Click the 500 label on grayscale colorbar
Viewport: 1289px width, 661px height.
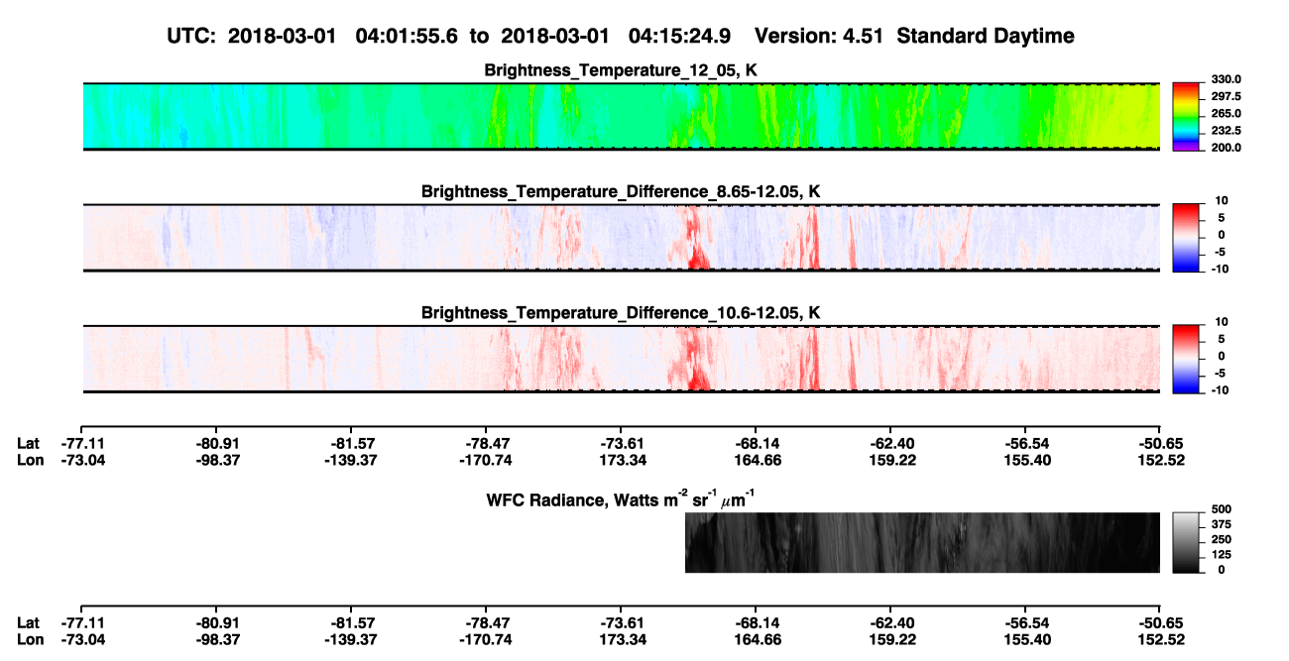1219,507
